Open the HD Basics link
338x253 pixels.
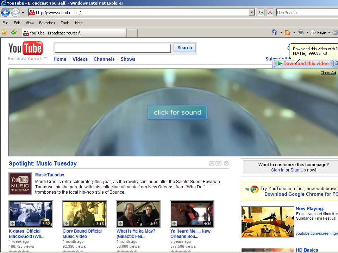click(307, 250)
